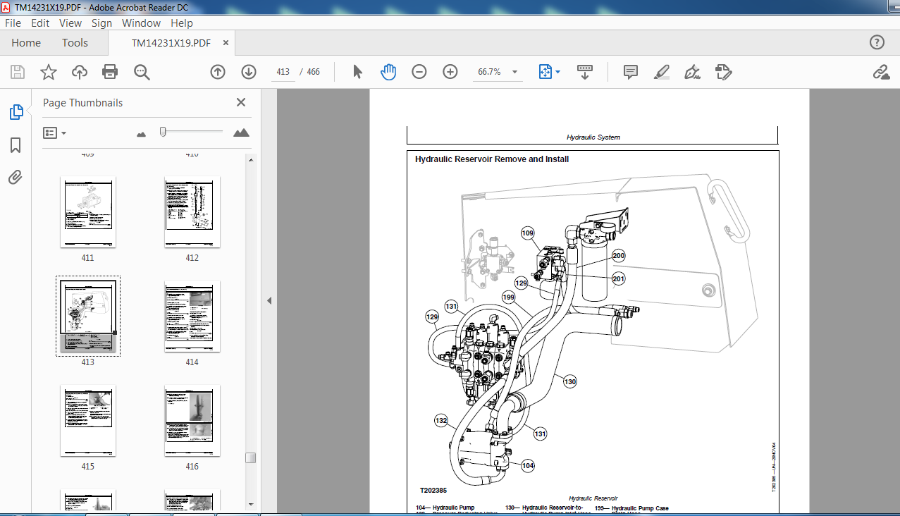Image resolution: width=900 pixels, height=516 pixels.
Task: Switch to the Home tab
Action: click(x=26, y=43)
